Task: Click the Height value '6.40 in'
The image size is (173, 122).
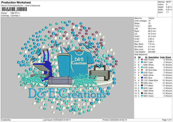Action: pyautogui.click(x=169, y=7)
